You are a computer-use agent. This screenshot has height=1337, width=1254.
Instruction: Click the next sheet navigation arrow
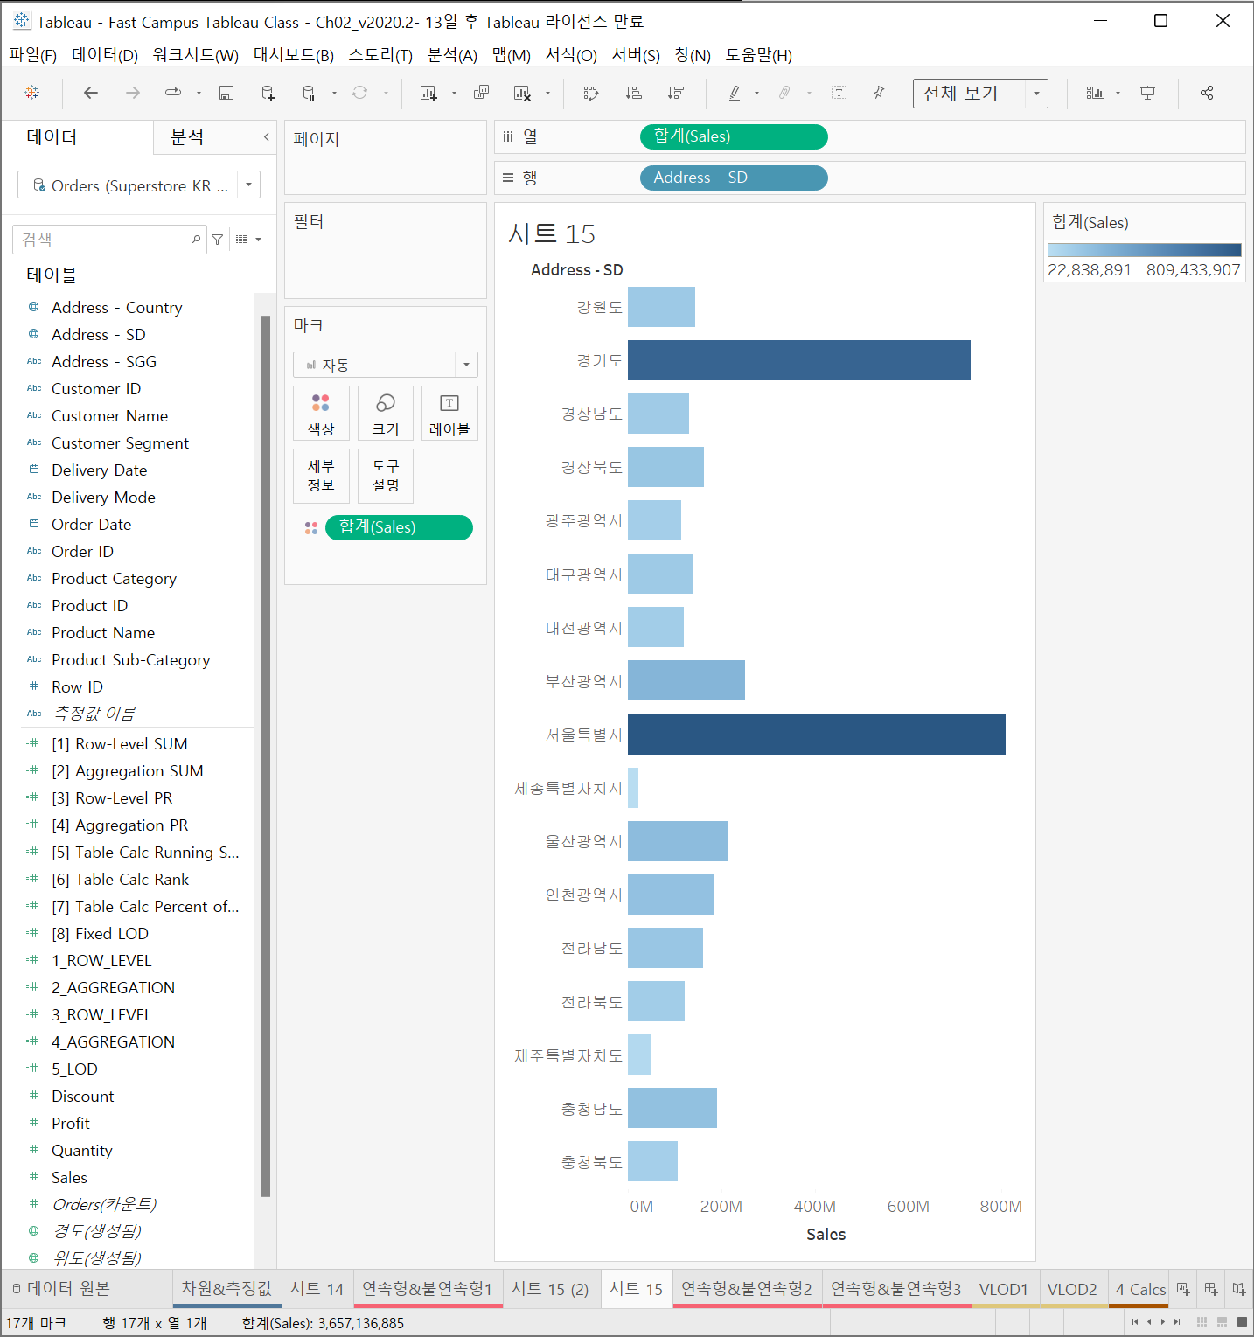coord(1163,1321)
